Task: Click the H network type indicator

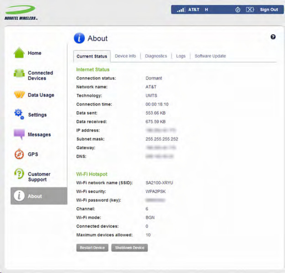Action: (207, 10)
